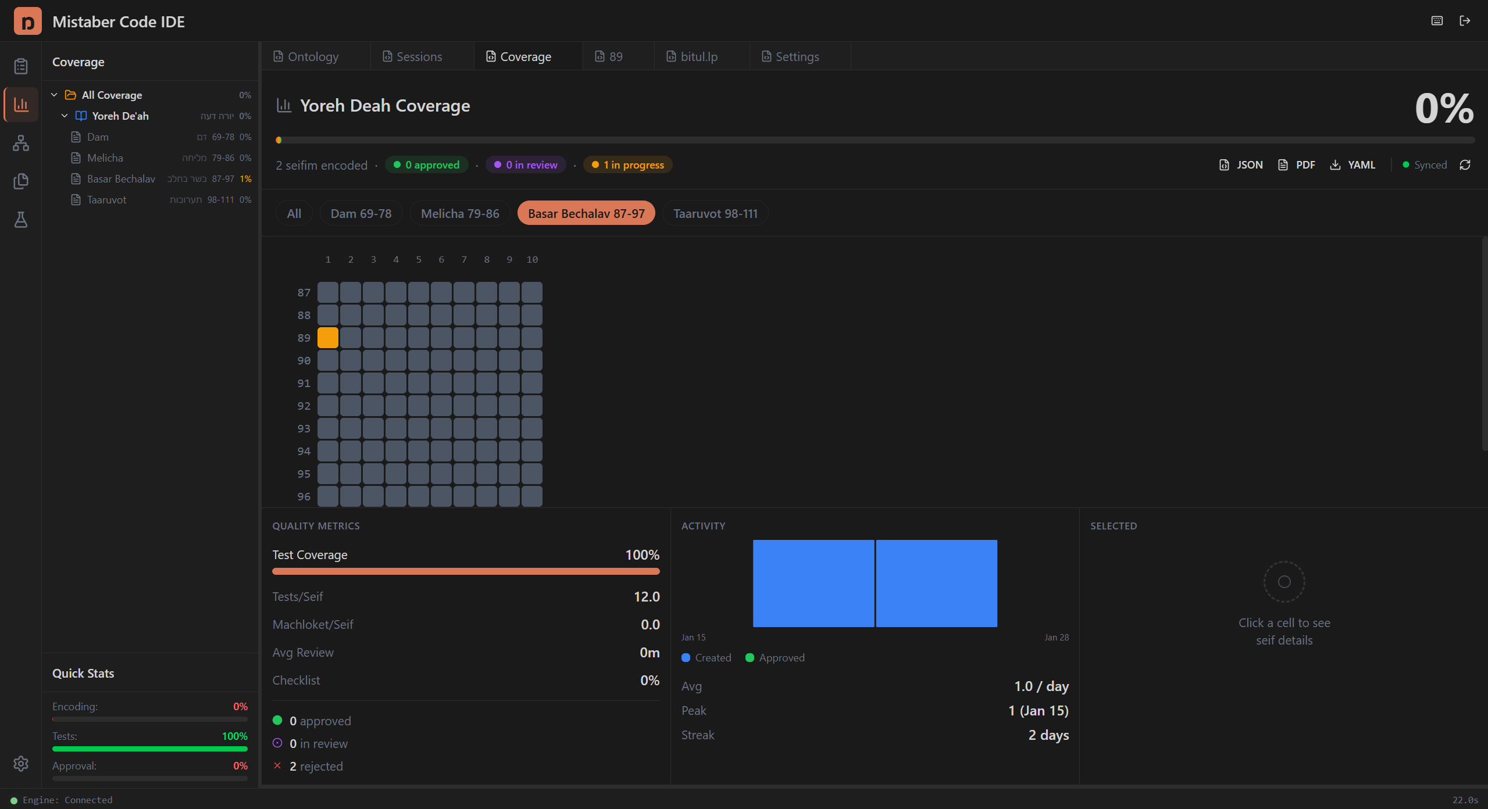
Task: Open the Coverage bar-chart panel in the sidebar
Action: (x=21, y=105)
